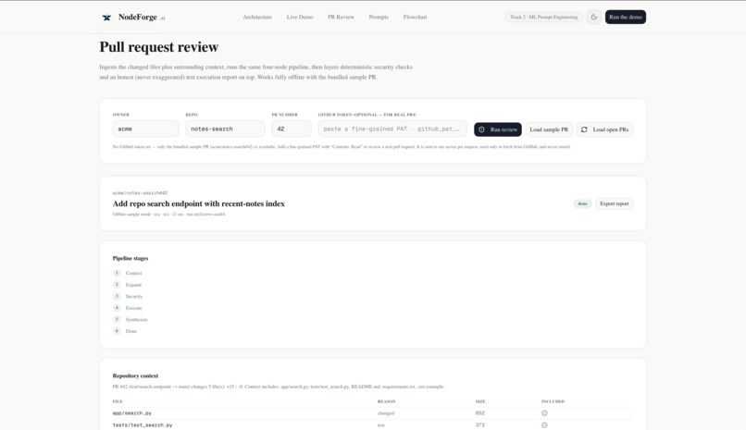Image resolution: width=746 pixels, height=430 pixels.
Task: Click the Run the demo button
Action: [625, 17]
